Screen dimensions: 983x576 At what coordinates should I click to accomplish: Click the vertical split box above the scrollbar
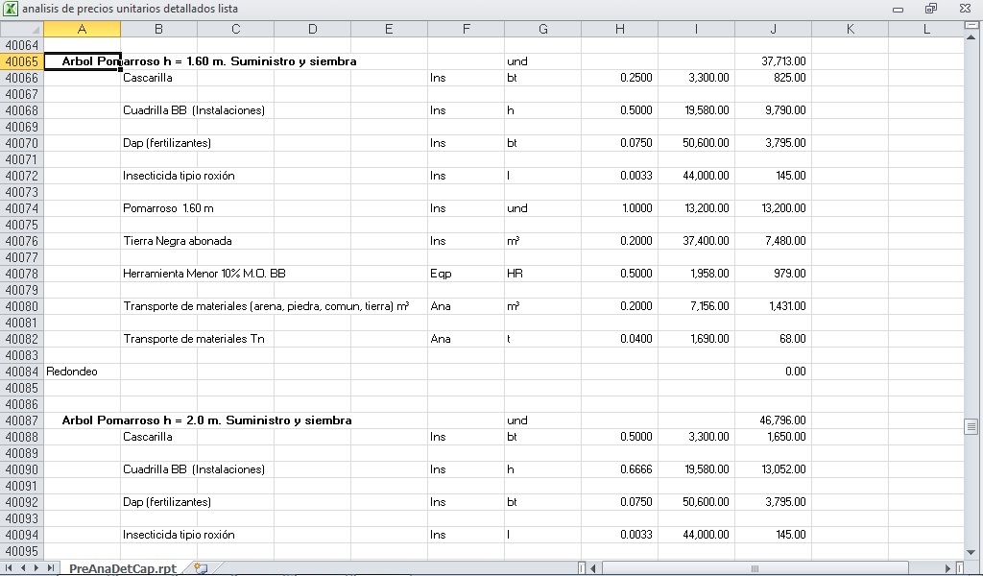(x=971, y=25)
